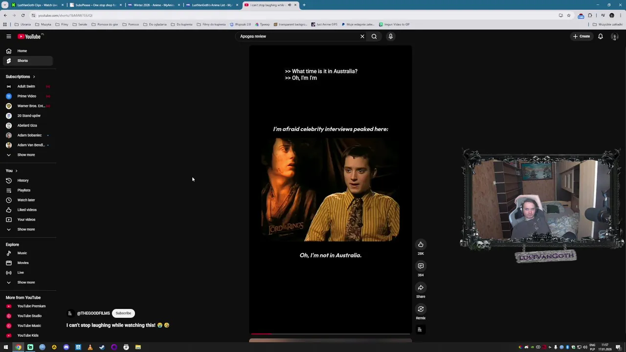Open Watch later list
Screen dimensions: 626x352
[27, 200]
